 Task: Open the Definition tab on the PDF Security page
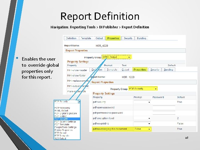(x=97, y=70)
